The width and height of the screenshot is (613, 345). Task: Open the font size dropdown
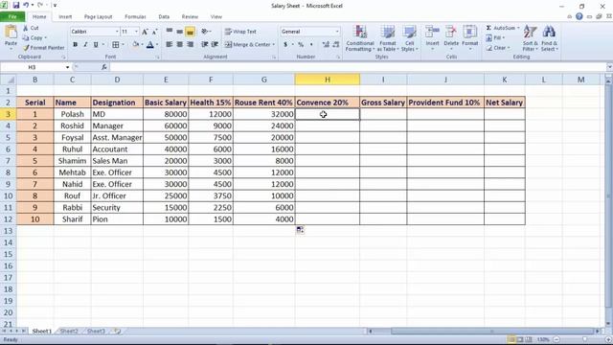click(136, 32)
